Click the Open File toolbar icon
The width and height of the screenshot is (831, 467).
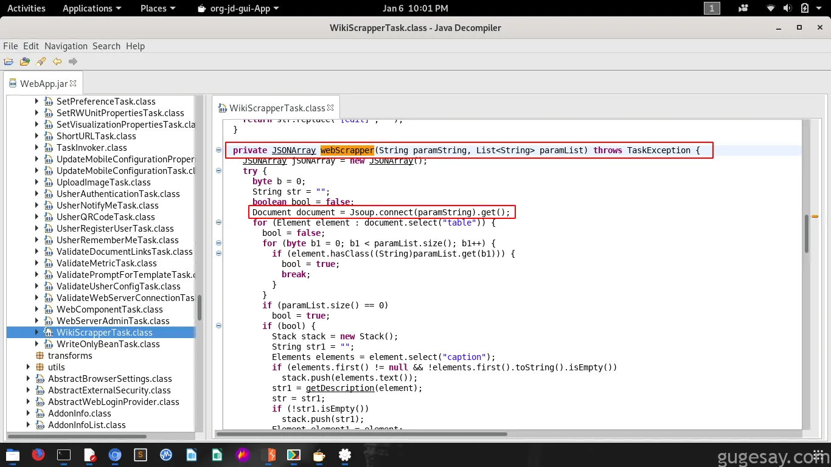pyautogui.click(x=9, y=61)
